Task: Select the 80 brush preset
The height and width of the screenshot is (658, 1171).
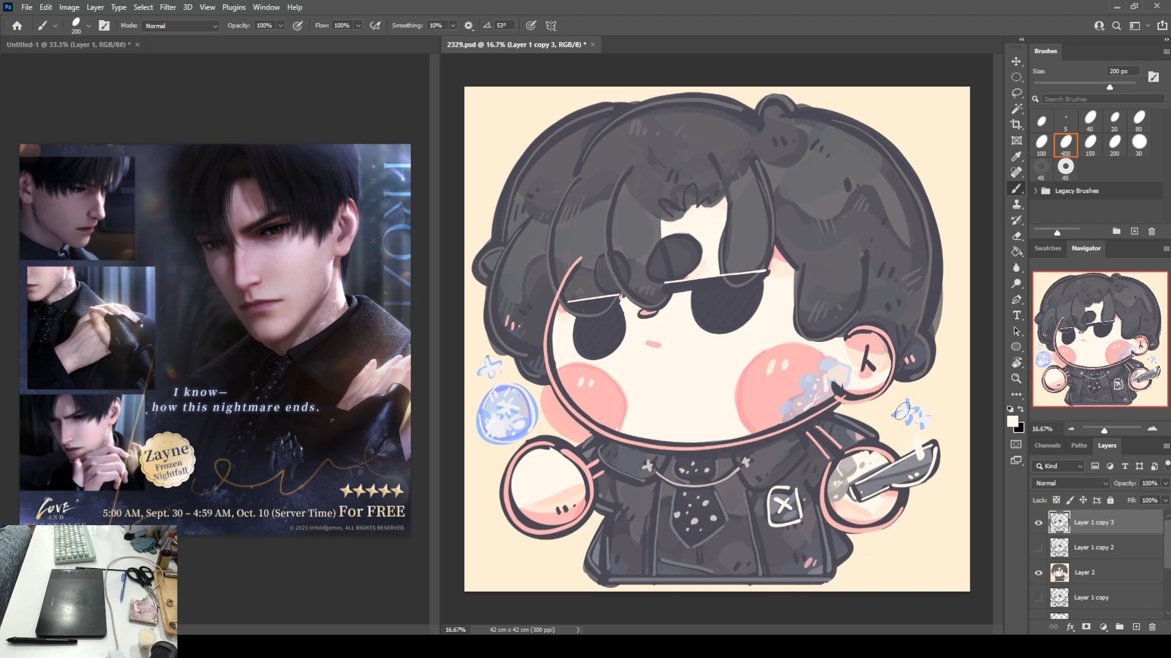Action: (x=1139, y=121)
